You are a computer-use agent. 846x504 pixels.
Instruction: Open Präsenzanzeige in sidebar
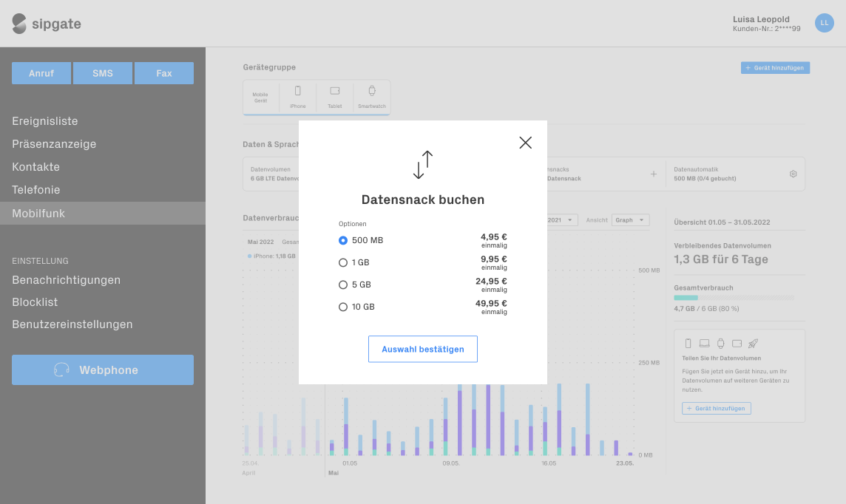pos(54,144)
